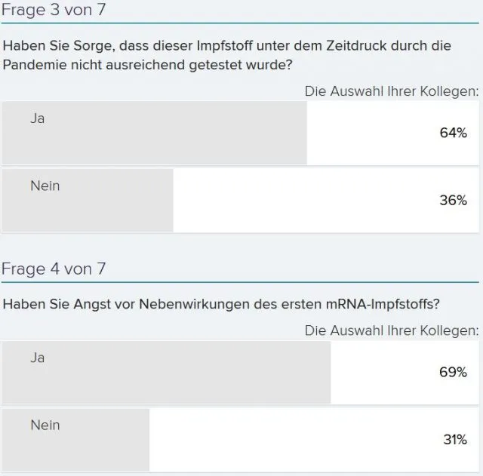Select the Nein answer for question 3
The image size is (483, 476).
coord(241,201)
